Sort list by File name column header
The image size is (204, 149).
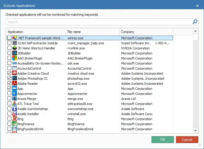(92, 32)
